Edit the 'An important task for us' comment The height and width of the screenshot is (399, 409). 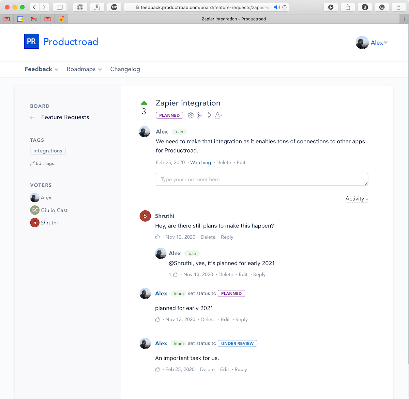pyautogui.click(x=225, y=369)
